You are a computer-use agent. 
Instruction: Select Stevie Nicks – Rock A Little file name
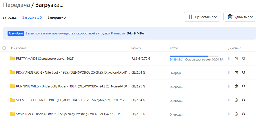tap(68, 114)
